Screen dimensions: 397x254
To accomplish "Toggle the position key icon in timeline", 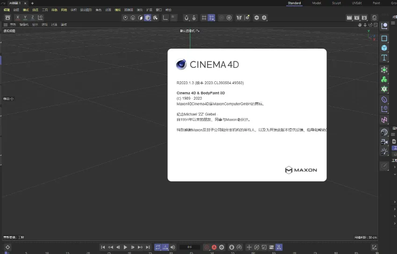I will pyautogui.click(x=249, y=247).
